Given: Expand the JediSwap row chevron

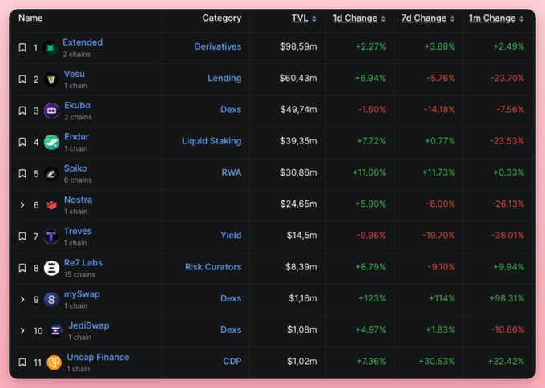Looking at the screenshot, I should [x=22, y=330].
